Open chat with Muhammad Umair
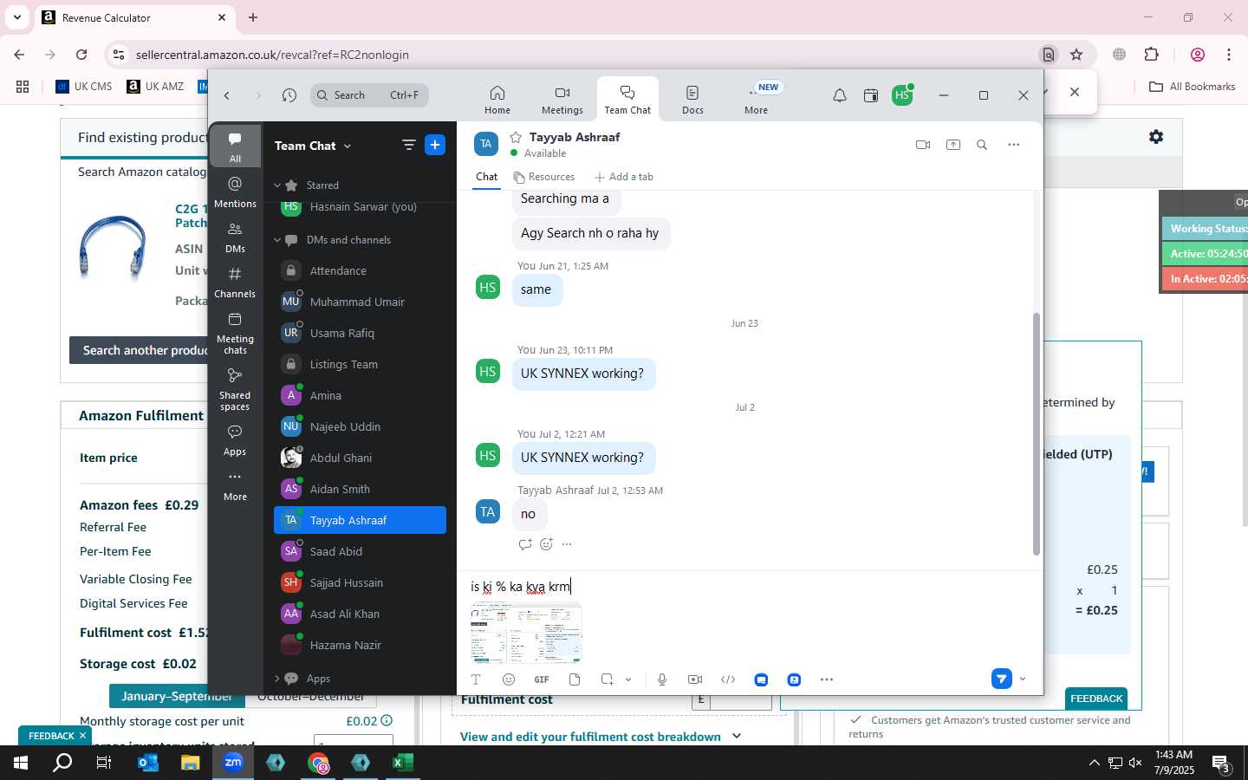The width and height of the screenshot is (1248, 780). pyautogui.click(x=360, y=302)
